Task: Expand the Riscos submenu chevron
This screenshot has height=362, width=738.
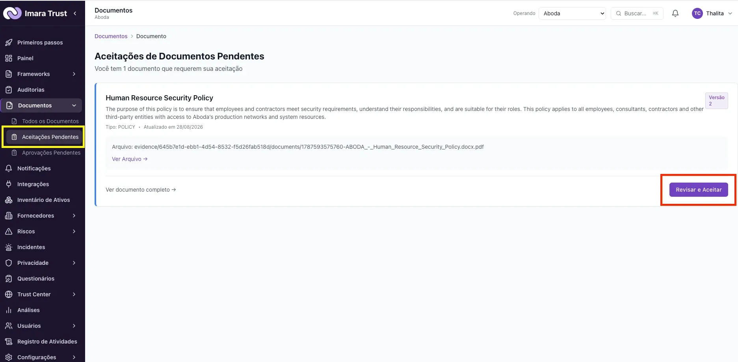Action: (x=74, y=231)
